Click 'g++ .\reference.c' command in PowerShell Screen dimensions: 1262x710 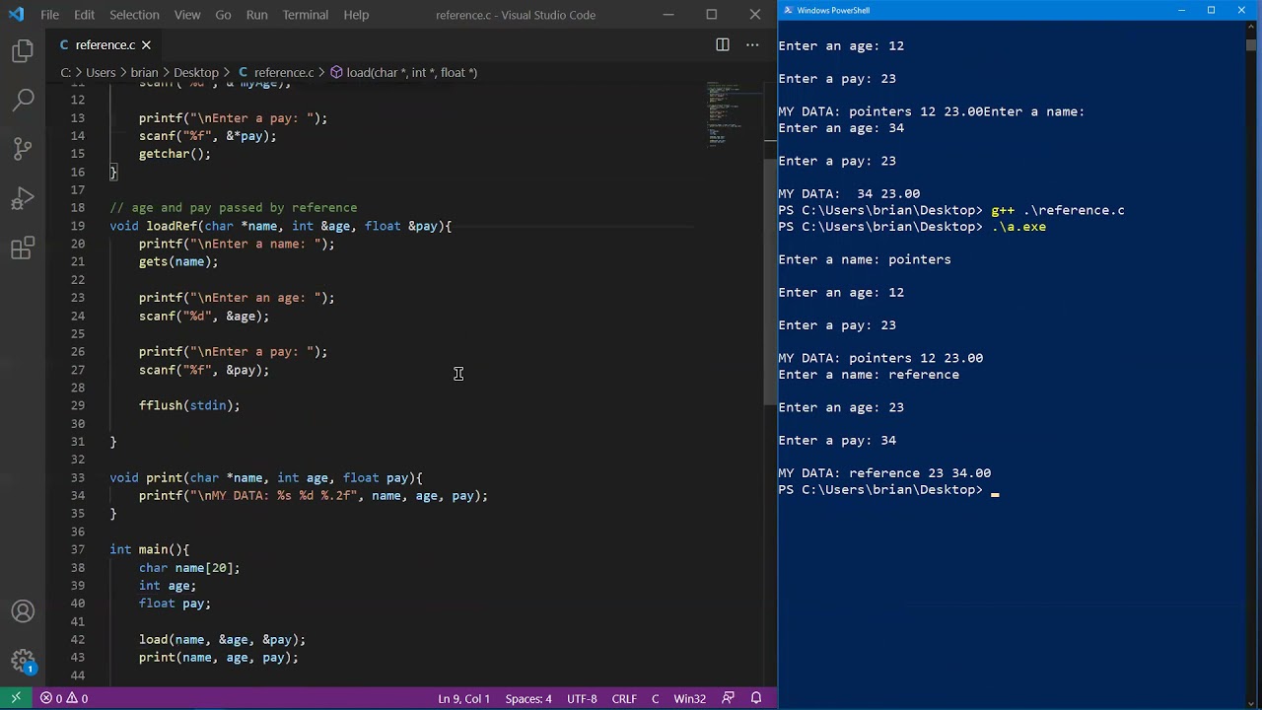1058,210
